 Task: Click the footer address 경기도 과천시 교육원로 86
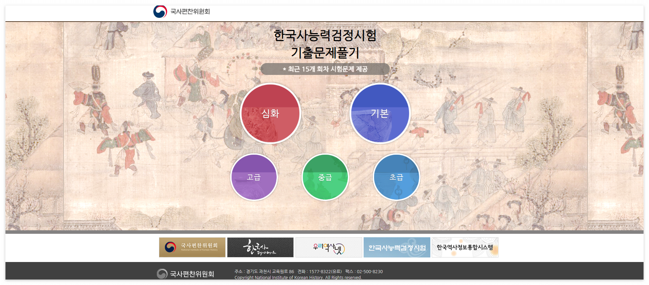tap(270, 271)
